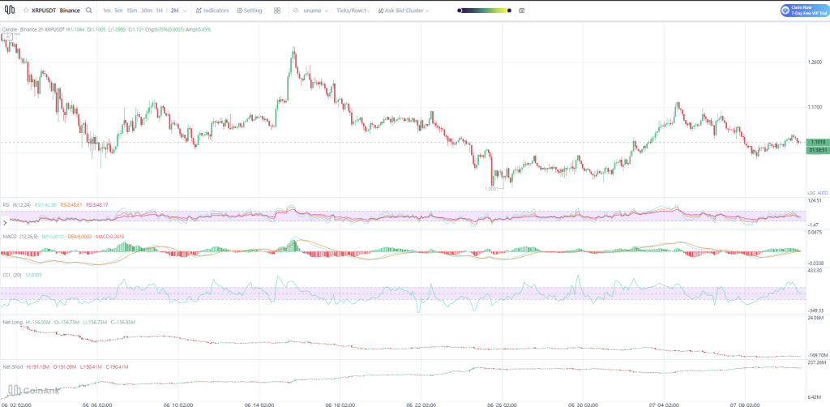Open the Indicators panel

pos(212,11)
